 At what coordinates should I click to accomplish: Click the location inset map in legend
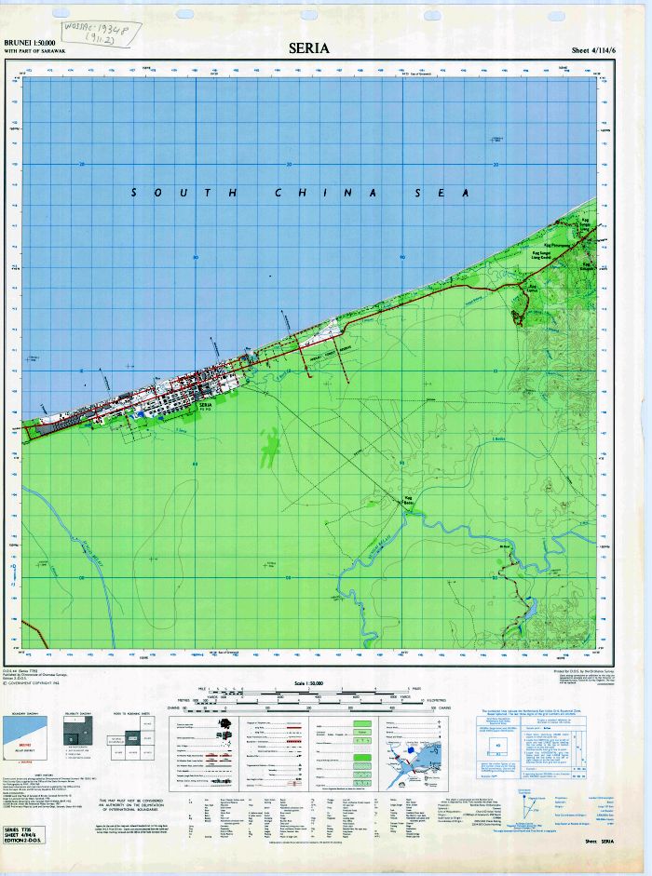tap(418, 765)
